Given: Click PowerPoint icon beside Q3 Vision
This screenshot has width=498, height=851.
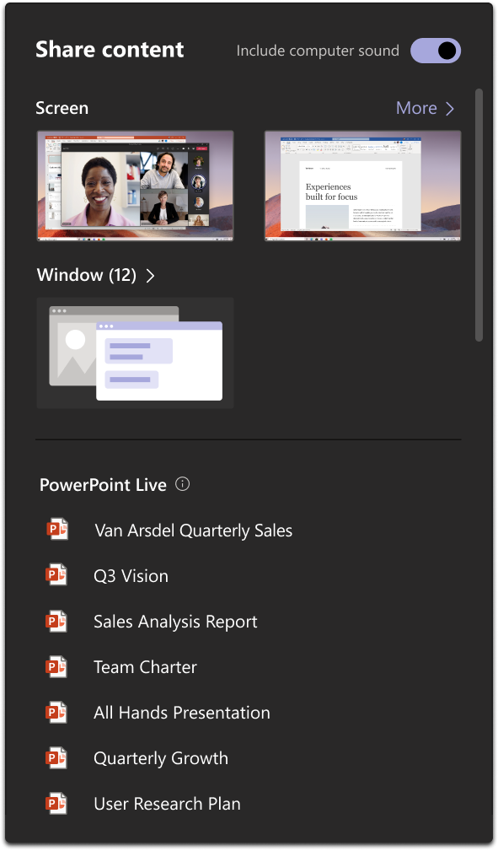Looking at the screenshot, I should coord(57,574).
